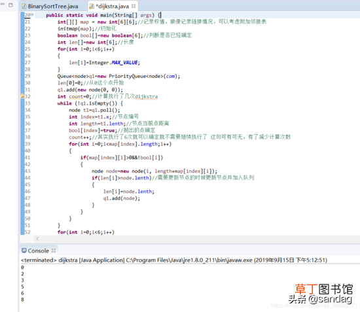Place cursor on the while loop line
Viewport: 360px width, 312px height.
(x=90, y=103)
